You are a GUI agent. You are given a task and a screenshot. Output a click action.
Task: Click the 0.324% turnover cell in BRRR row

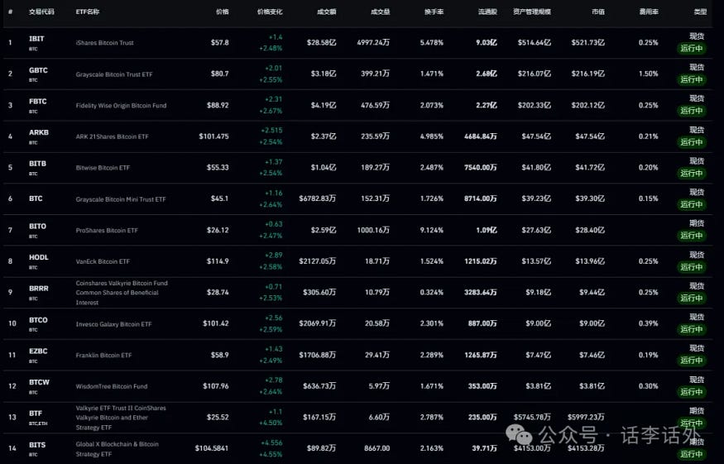432,292
